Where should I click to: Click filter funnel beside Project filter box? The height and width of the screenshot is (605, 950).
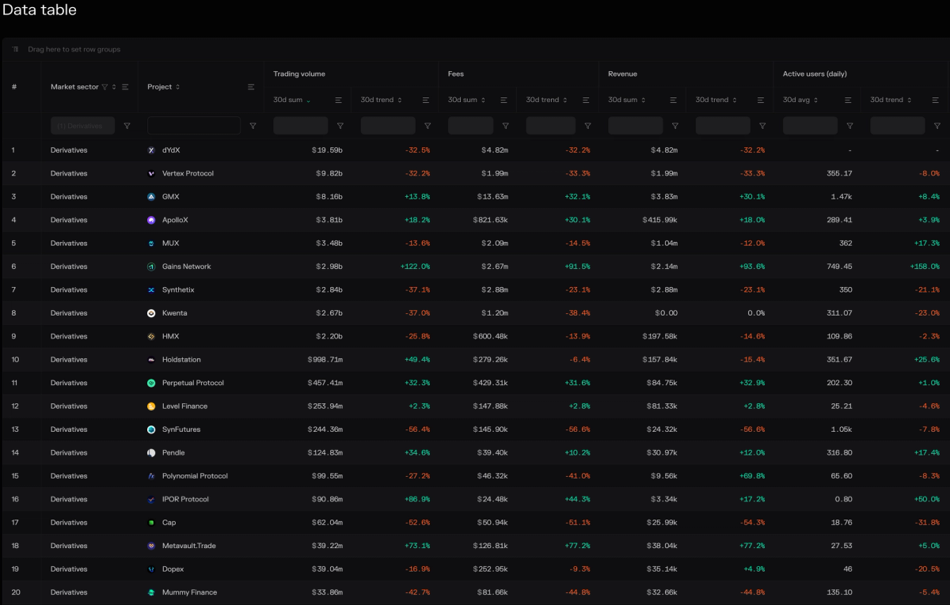click(253, 126)
